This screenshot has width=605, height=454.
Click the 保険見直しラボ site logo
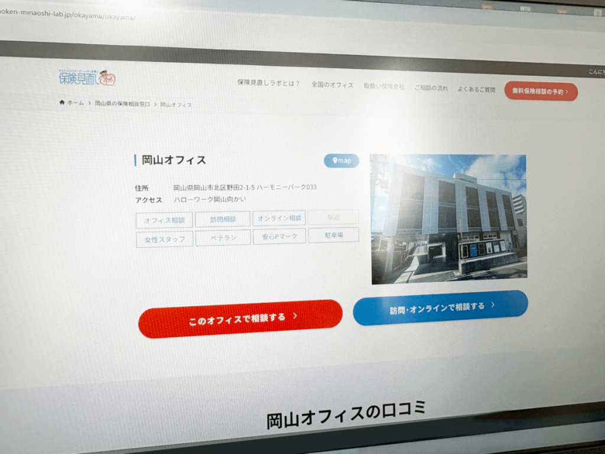coord(87,77)
